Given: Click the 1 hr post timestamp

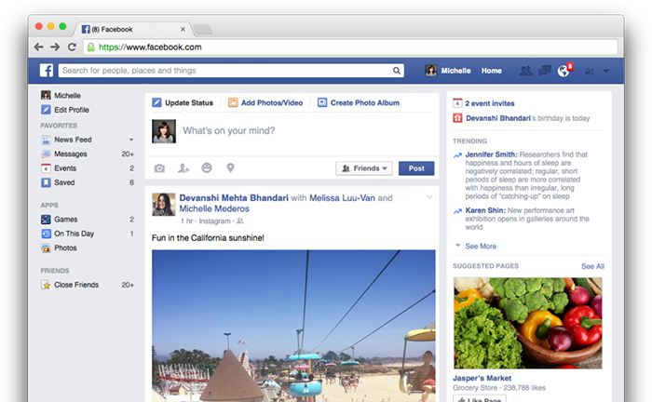Looking at the screenshot, I should (x=186, y=221).
